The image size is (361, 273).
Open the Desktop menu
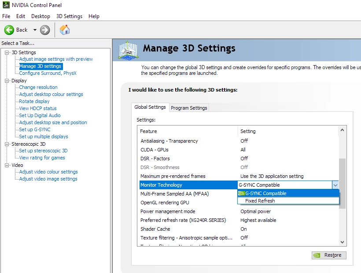point(41,16)
